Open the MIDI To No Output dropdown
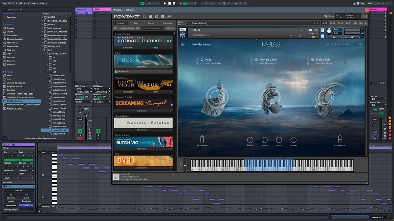 pos(101,102)
